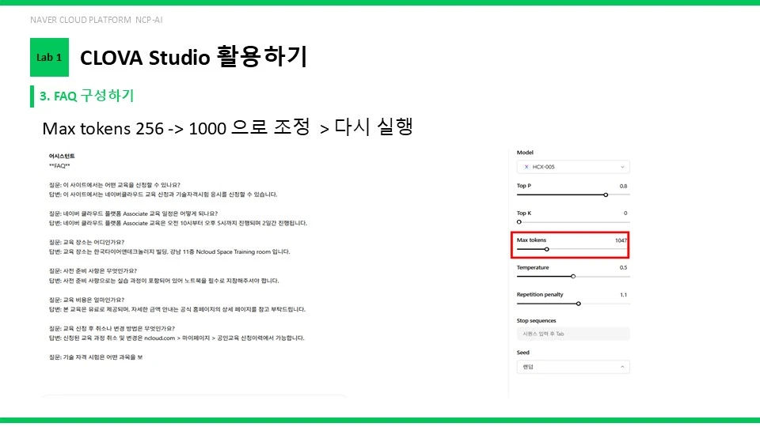The width and height of the screenshot is (760, 427).
Task: Open the Seed dropdown
Action: click(573, 367)
